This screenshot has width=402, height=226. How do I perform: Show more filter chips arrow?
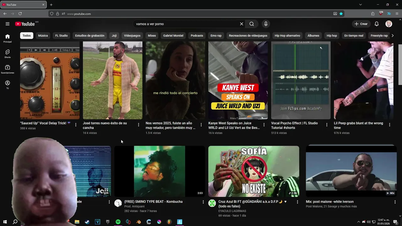[x=393, y=36]
